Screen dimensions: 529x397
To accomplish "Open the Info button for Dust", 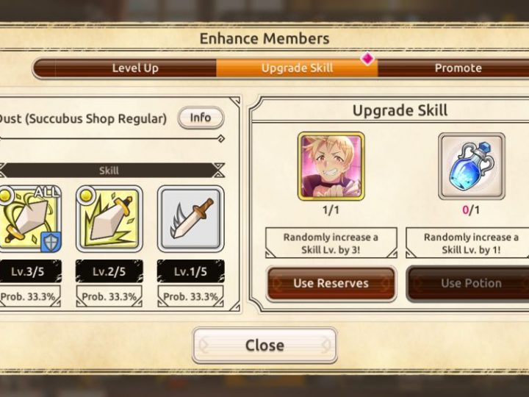I will pos(201,118).
